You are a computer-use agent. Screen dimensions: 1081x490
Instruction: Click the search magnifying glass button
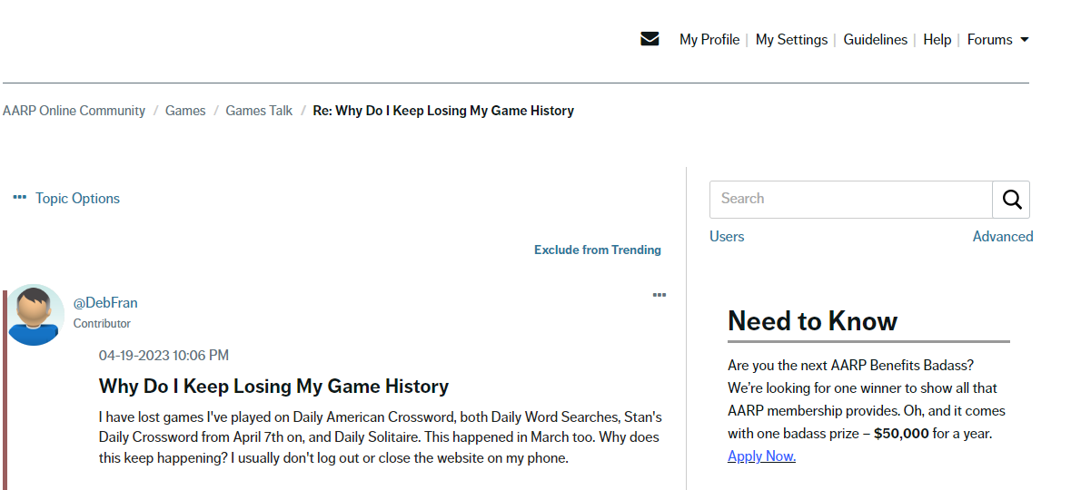pos(1011,200)
